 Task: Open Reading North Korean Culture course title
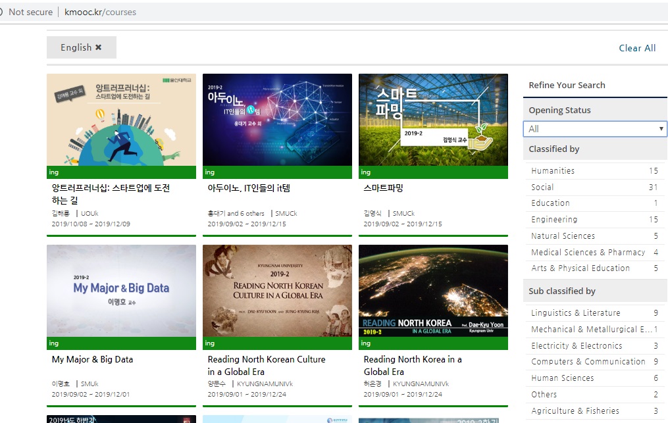click(267, 366)
